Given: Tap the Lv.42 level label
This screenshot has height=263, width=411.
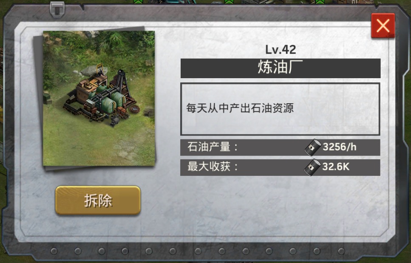Looking at the screenshot, I should click(281, 50).
